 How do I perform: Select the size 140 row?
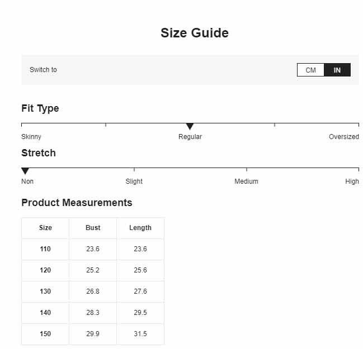(x=45, y=313)
